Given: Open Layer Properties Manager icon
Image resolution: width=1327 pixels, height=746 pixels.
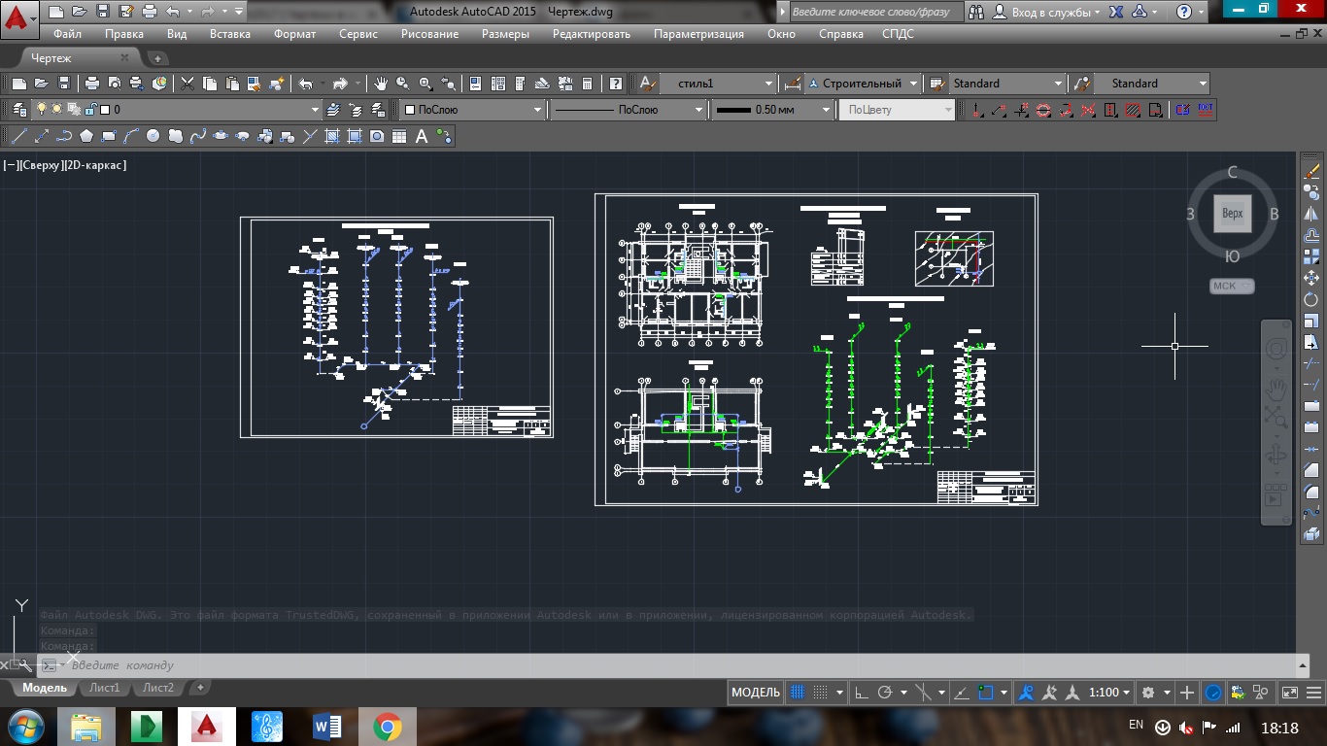Looking at the screenshot, I should click(17, 110).
